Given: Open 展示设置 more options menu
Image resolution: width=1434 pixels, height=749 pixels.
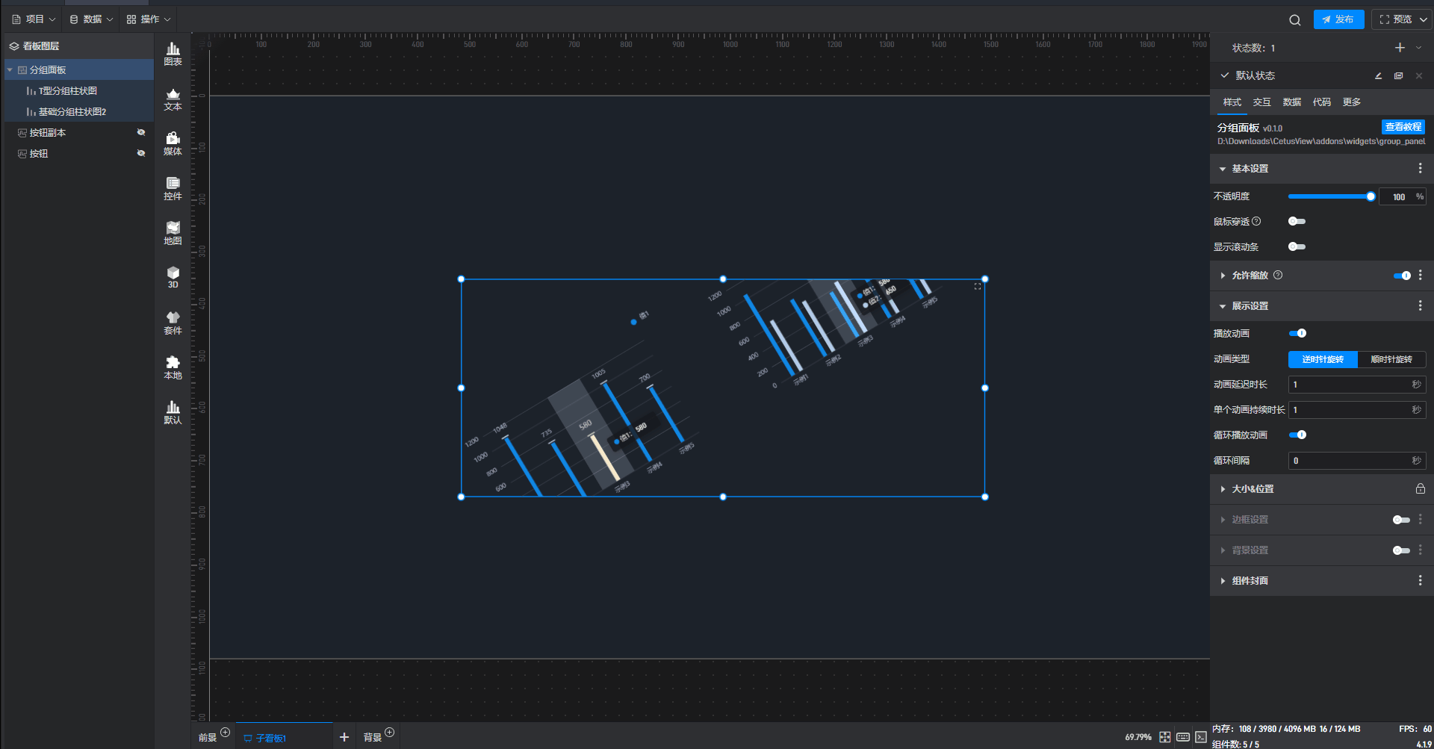Looking at the screenshot, I should coord(1420,305).
